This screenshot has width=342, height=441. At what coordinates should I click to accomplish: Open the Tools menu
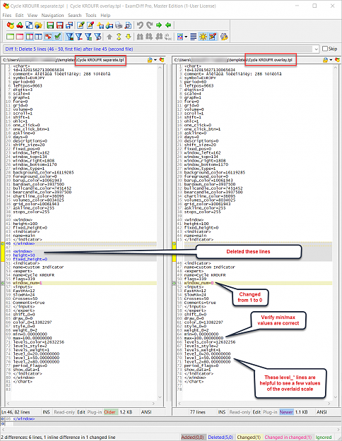[x=90, y=16]
